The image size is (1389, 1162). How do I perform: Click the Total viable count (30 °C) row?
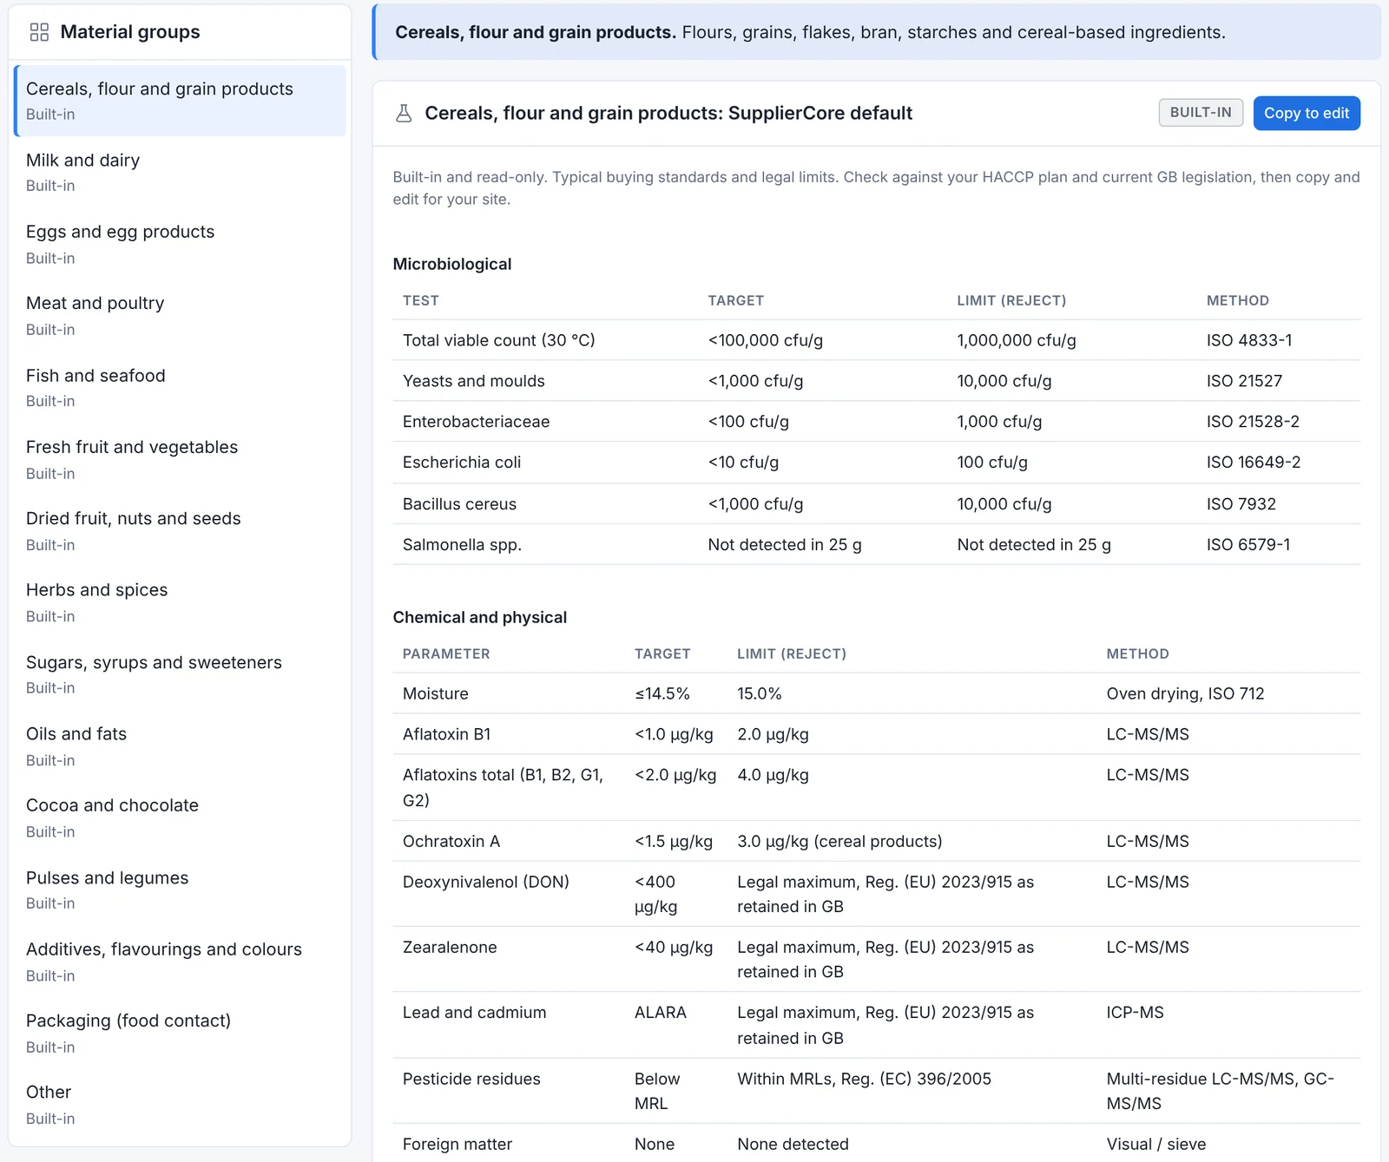[876, 340]
